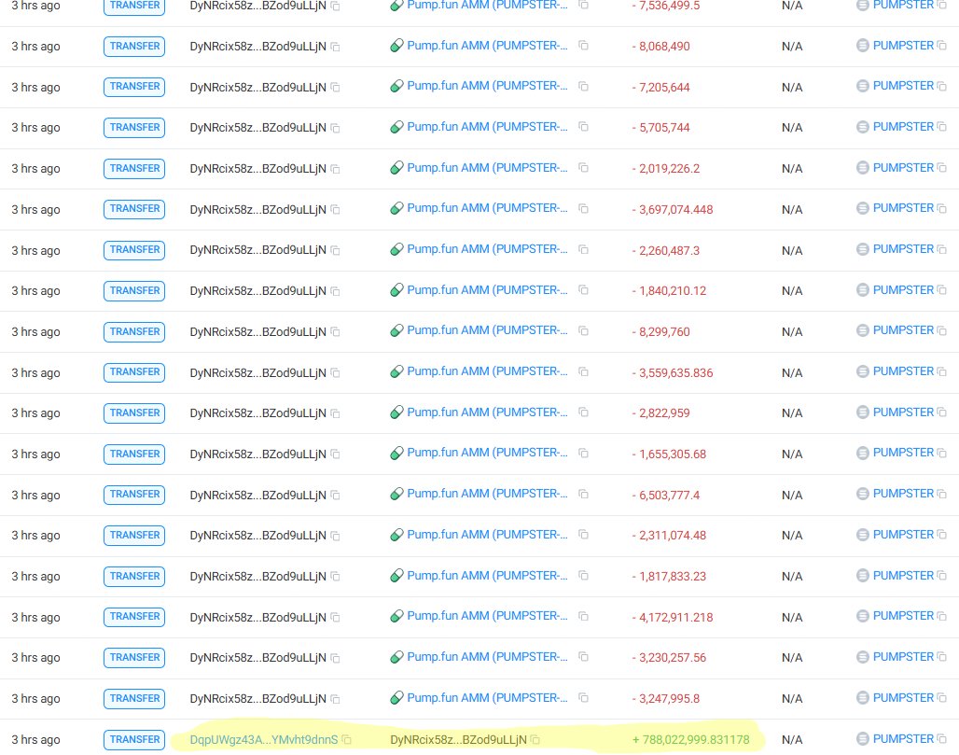Image resolution: width=959 pixels, height=755 pixels.
Task: Copy the DyNRcix58z sender address in first row
Action: coord(335,6)
